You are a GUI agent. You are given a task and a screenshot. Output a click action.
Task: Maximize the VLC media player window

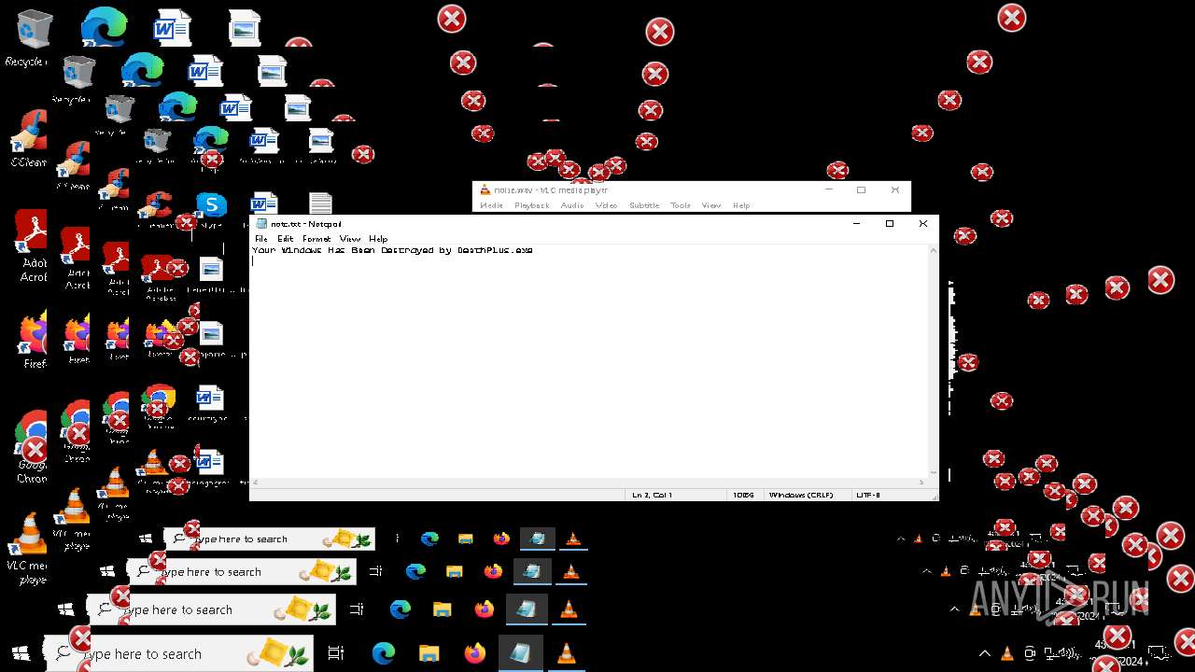tap(861, 189)
